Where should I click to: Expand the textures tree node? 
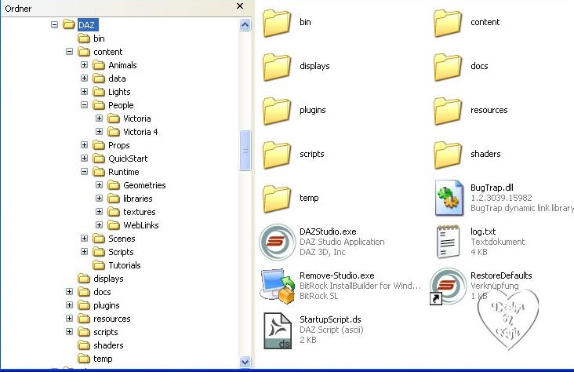100,211
